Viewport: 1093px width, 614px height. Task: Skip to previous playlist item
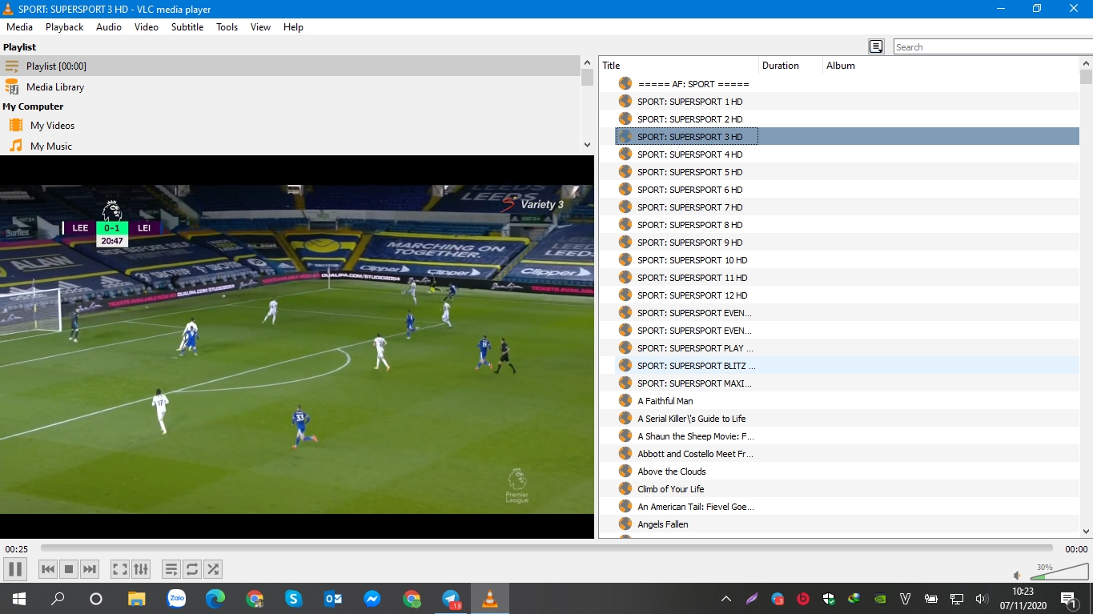pyautogui.click(x=48, y=569)
